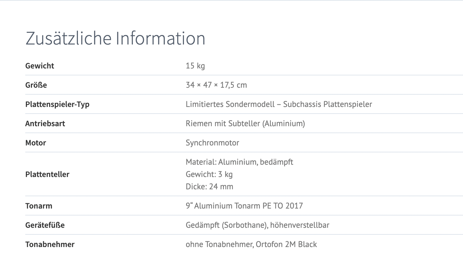Click the Plattenteller row label

pos(47,174)
